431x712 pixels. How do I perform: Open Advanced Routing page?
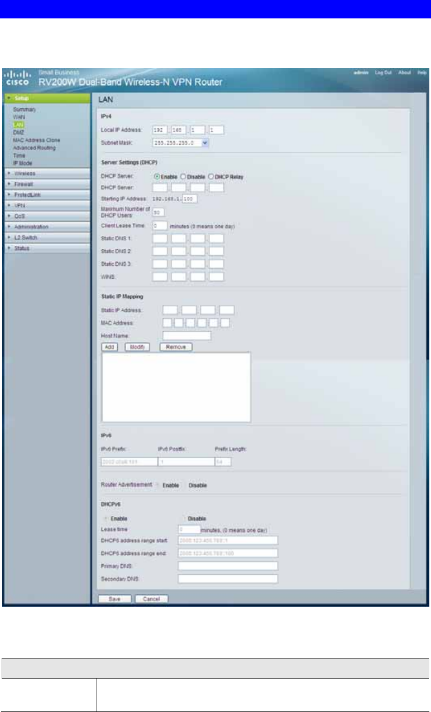pyautogui.click(x=33, y=148)
